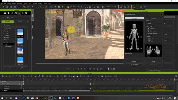Toggle the sun light icon in toolbar
178x100 pixels.
81,7
